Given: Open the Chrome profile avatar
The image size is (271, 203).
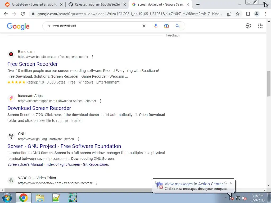Looking at the screenshot, I should 257,14.
